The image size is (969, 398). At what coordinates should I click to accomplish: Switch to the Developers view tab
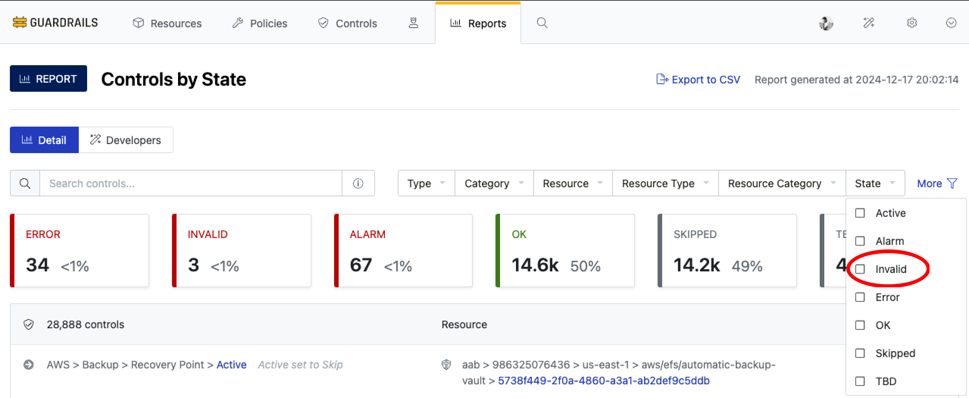click(x=126, y=140)
